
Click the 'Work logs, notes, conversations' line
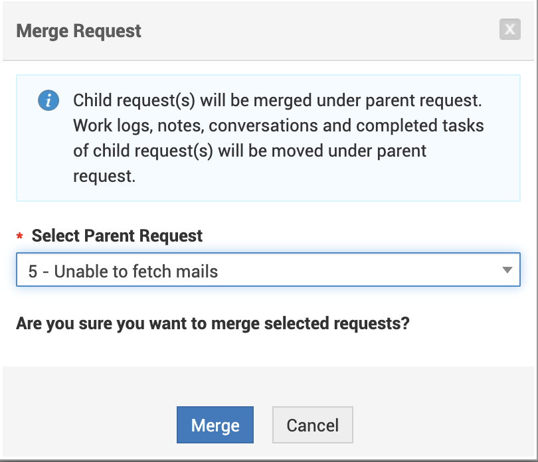click(278, 125)
